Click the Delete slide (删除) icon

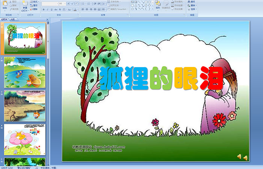(35, 9)
